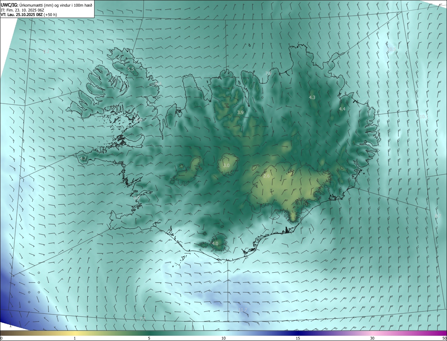Click the 8.0 value label on the map
The height and width of the screenshot is (341, 447).
click(x=137, y=198)
